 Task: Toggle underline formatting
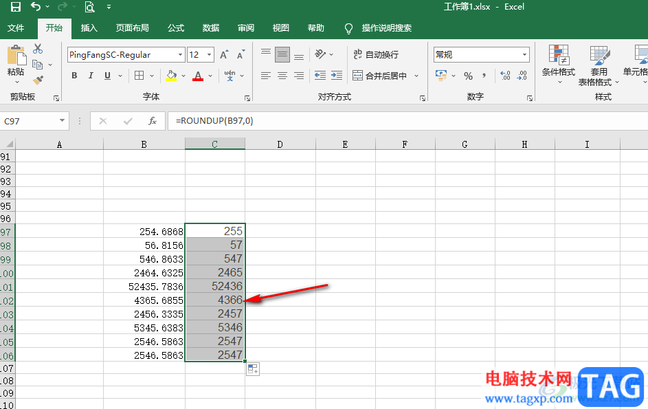click(107, 76)
